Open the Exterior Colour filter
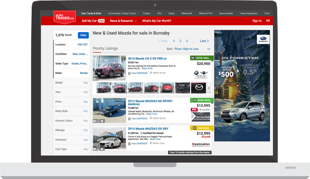 [72, 121]
